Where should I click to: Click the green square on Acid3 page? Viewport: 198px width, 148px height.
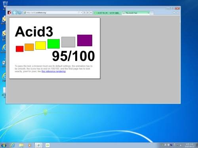coord(53,44)
